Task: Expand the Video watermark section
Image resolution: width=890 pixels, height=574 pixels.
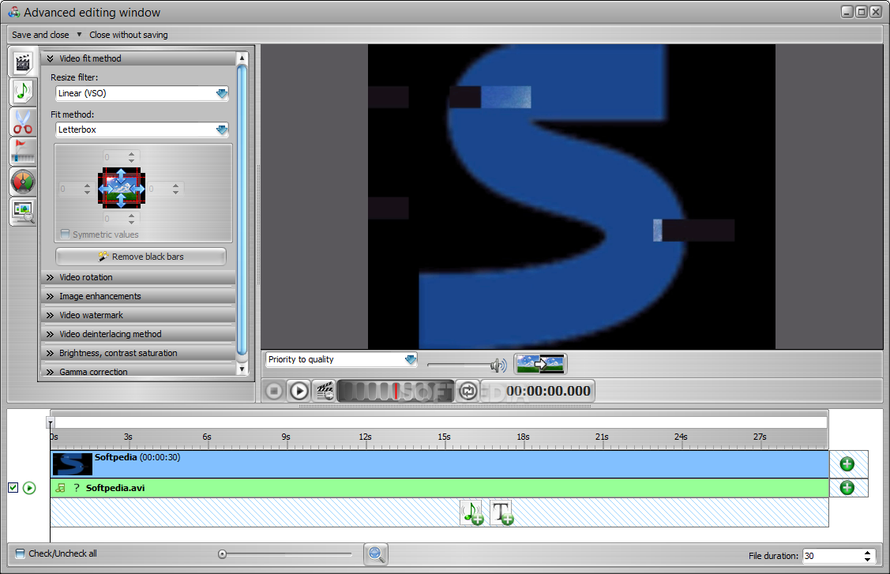Action: point(138,315)
